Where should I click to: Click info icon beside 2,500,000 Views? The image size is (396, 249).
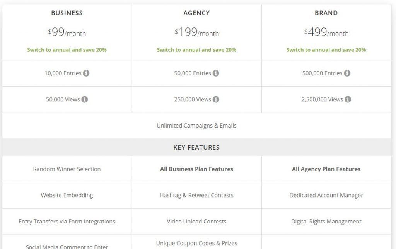click(x=348, y=99)
